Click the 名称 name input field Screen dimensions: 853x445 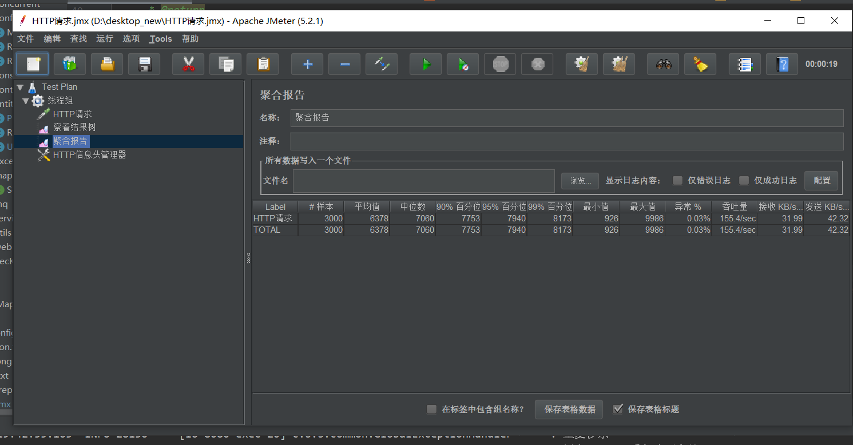[x=567, y=118]
